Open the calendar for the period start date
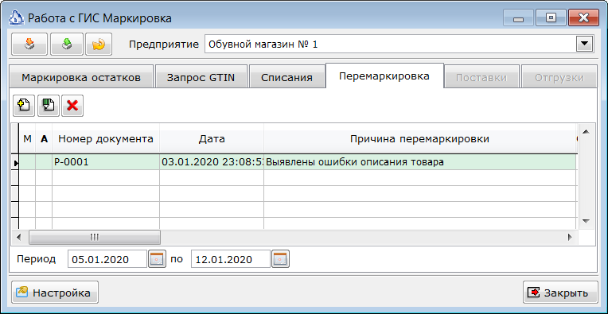Image resolution: width=608 pixels, height=314 pixels. [157, 259]
